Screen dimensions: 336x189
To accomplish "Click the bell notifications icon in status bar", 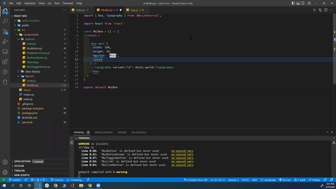I will pos(331,180).
